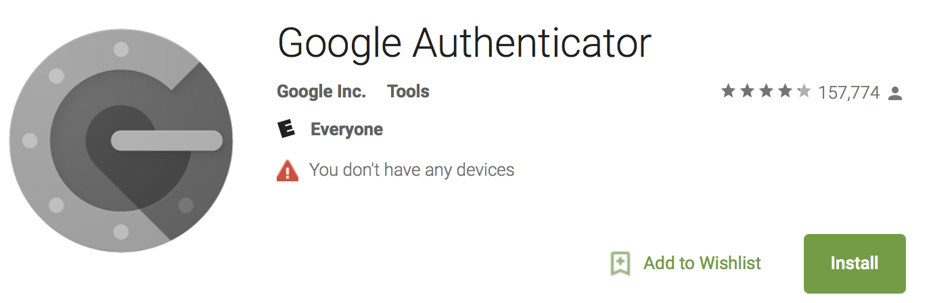
Task: Click the red warning triangle icon
Action: 288,170
